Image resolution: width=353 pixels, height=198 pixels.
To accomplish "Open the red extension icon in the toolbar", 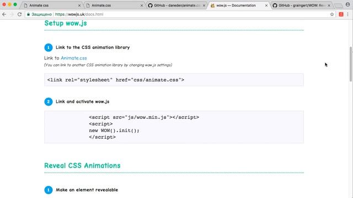I will tap(341, 14).
